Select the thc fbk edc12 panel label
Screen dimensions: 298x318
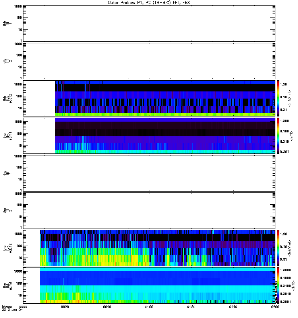(8, 248)
